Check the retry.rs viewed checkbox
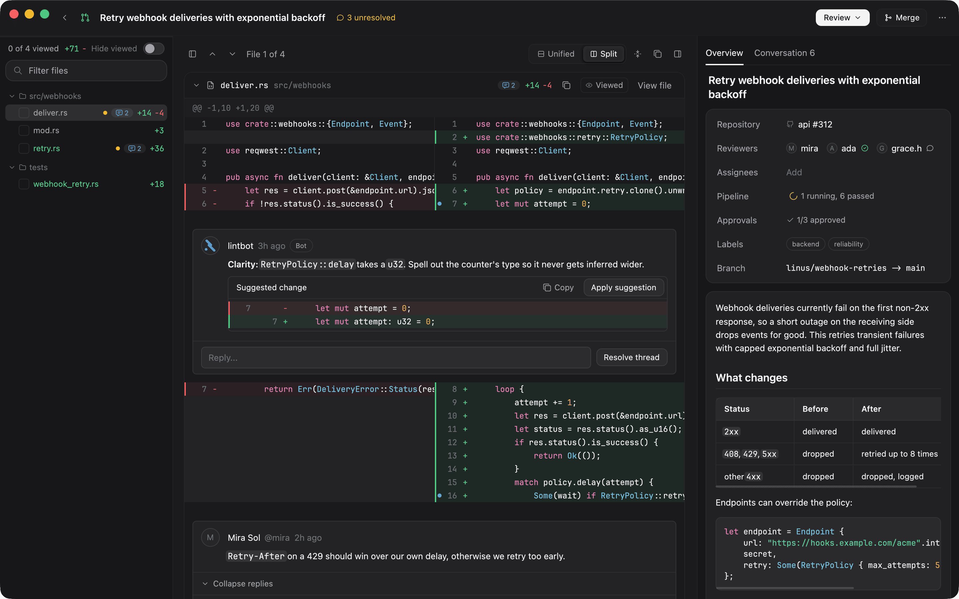 [x=24, y=148]
